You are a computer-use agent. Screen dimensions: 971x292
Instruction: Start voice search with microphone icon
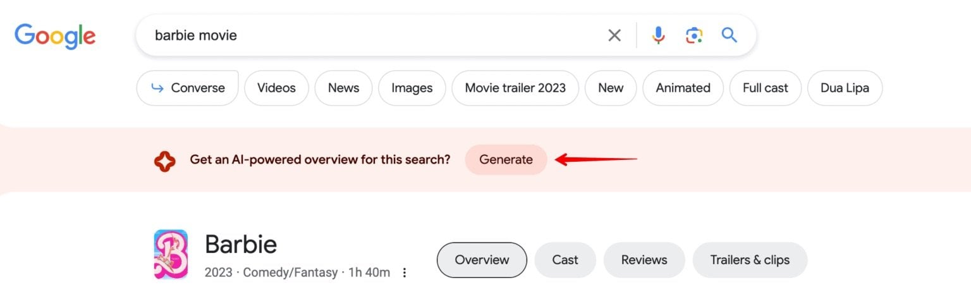(659, 35)
